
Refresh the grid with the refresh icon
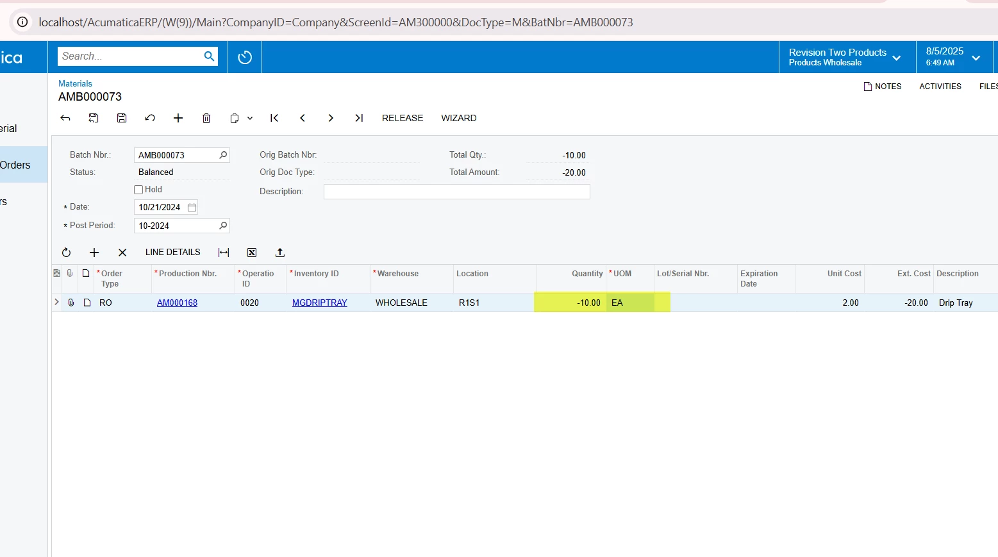66,253
